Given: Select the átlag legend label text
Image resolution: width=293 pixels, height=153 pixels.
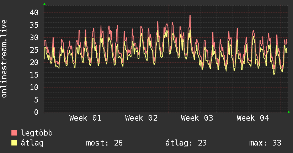Looking at the screenshot, I should (32, 143).
